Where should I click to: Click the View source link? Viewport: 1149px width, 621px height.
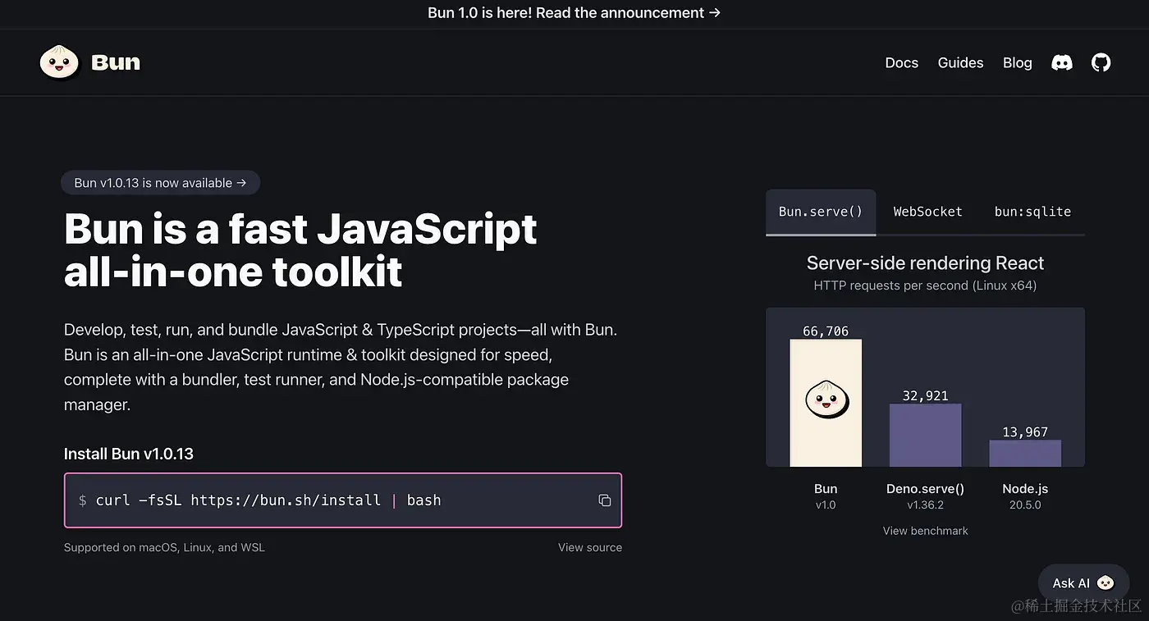(589, 547)
